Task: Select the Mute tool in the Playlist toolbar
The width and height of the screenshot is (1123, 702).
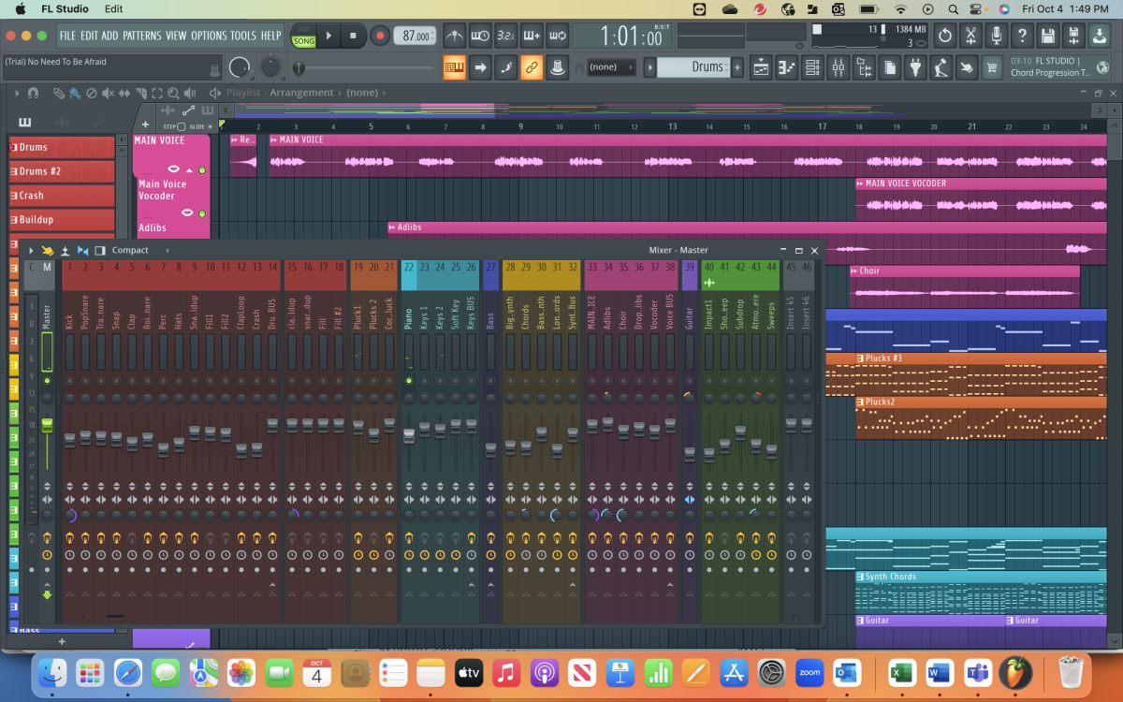Action: click(x=108, y=93)
